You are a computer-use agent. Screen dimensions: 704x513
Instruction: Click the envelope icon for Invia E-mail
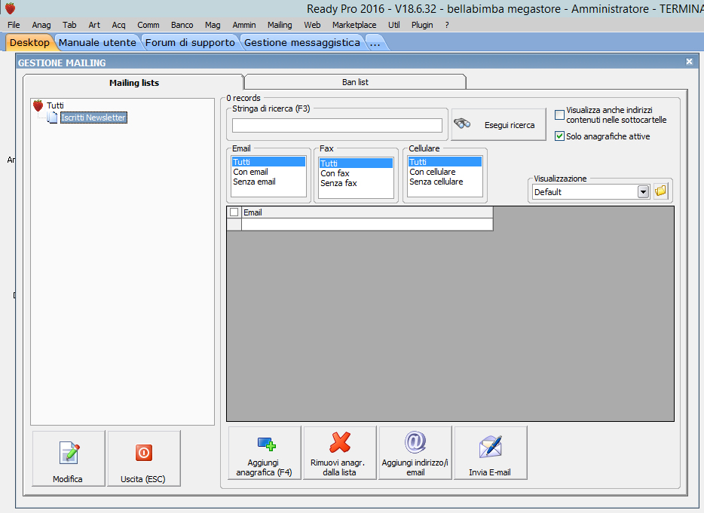pos(490,447)
